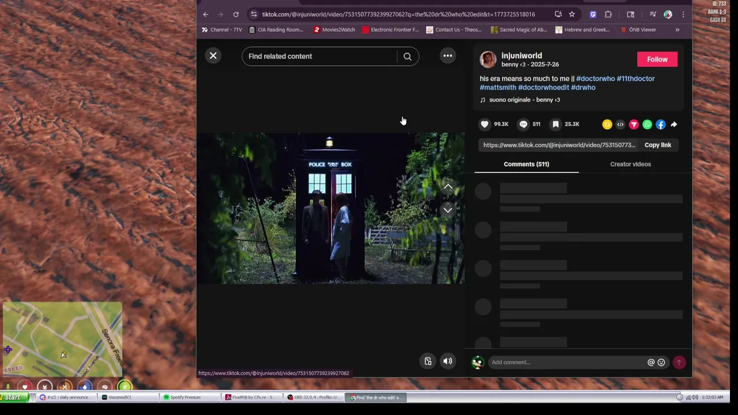Switch to the Creator videos tab
The image size is (738, 415).
(x=631, y=164)
